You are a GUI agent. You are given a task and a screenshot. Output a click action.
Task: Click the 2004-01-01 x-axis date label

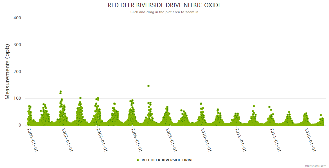(102, 140)
